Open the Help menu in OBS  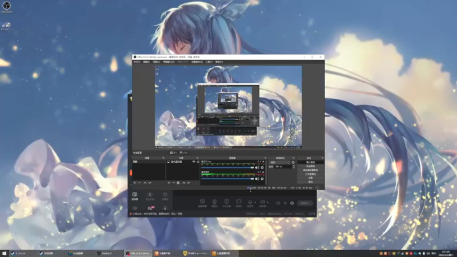point(219,62)
